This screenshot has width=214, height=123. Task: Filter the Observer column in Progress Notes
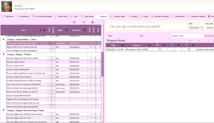tap(150, 45)
